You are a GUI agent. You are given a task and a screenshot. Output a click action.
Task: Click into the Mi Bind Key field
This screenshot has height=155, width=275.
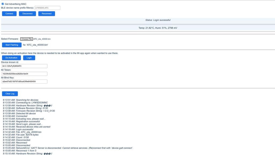[24, 82]
